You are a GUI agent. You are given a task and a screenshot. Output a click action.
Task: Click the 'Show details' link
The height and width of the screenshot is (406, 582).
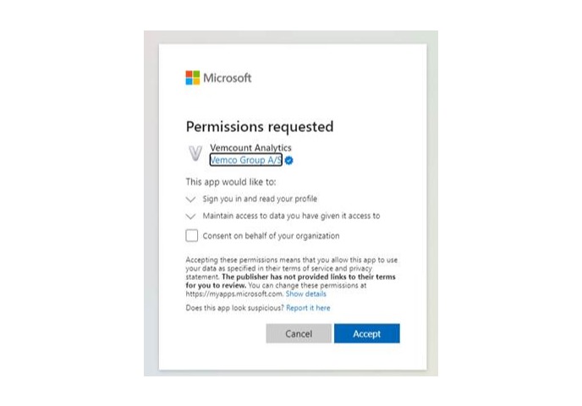tap(305, 294)
